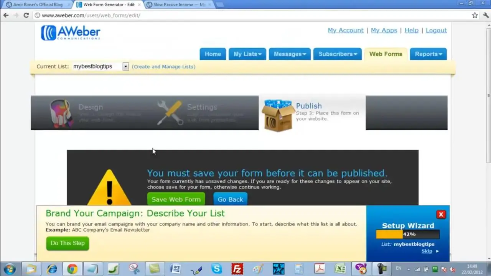
Task: Open the calculator icon in the taskbar
Action: (x=299, y=269)
